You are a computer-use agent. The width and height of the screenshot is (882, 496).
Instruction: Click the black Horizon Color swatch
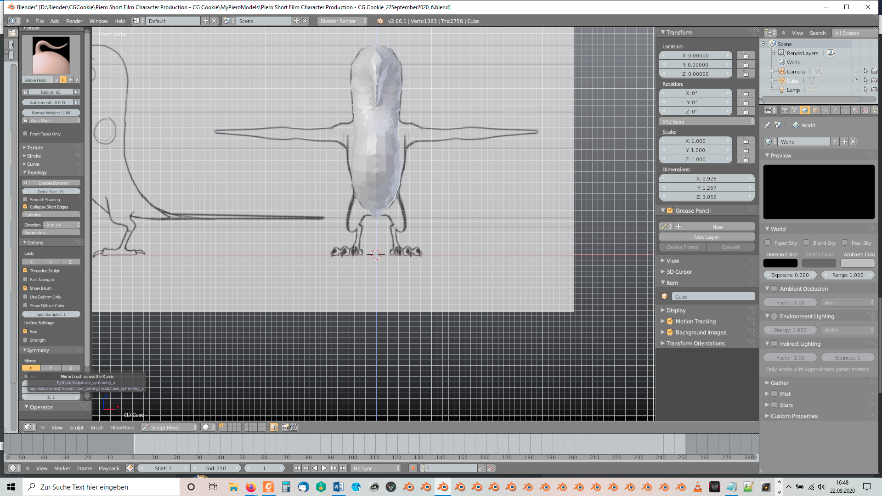780,263
